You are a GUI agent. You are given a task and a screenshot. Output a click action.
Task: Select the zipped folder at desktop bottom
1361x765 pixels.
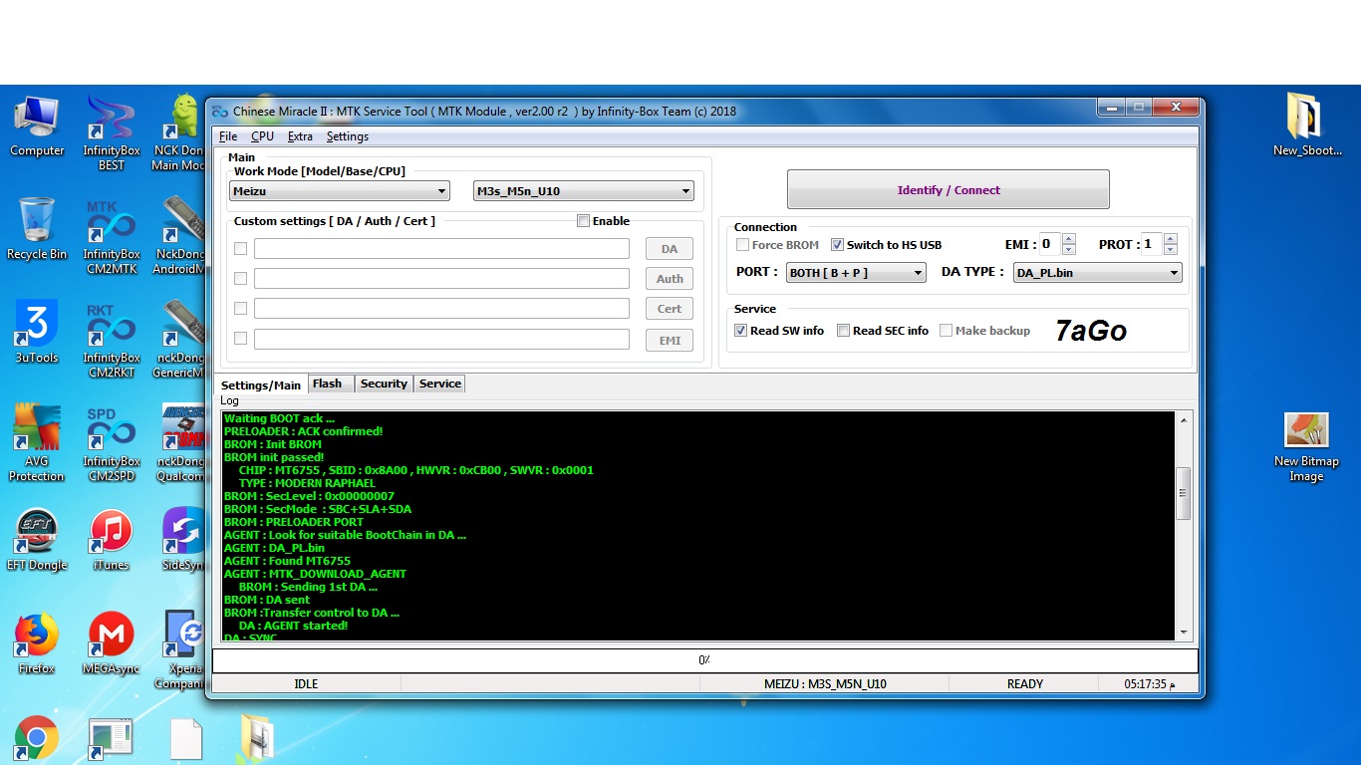[x=257, y=738]
